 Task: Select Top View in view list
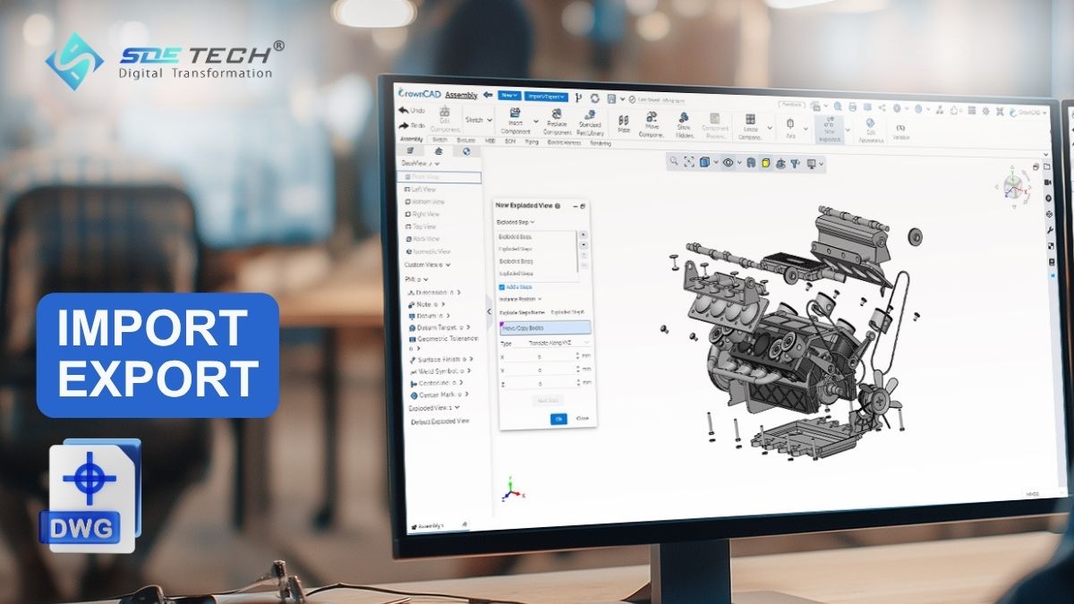tap(422, 226)
